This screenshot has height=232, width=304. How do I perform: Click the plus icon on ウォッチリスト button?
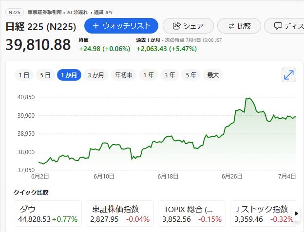[x=95, y=26]
